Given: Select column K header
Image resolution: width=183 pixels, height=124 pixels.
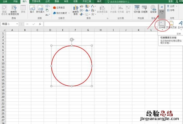Looking at the screenshot, I should 138,30.
